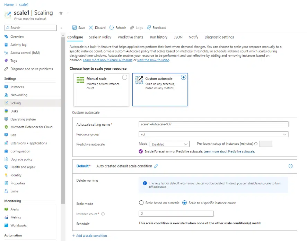The image size is (307, 241).
Task: Open the Predictive charts tab
Action: 130,37
